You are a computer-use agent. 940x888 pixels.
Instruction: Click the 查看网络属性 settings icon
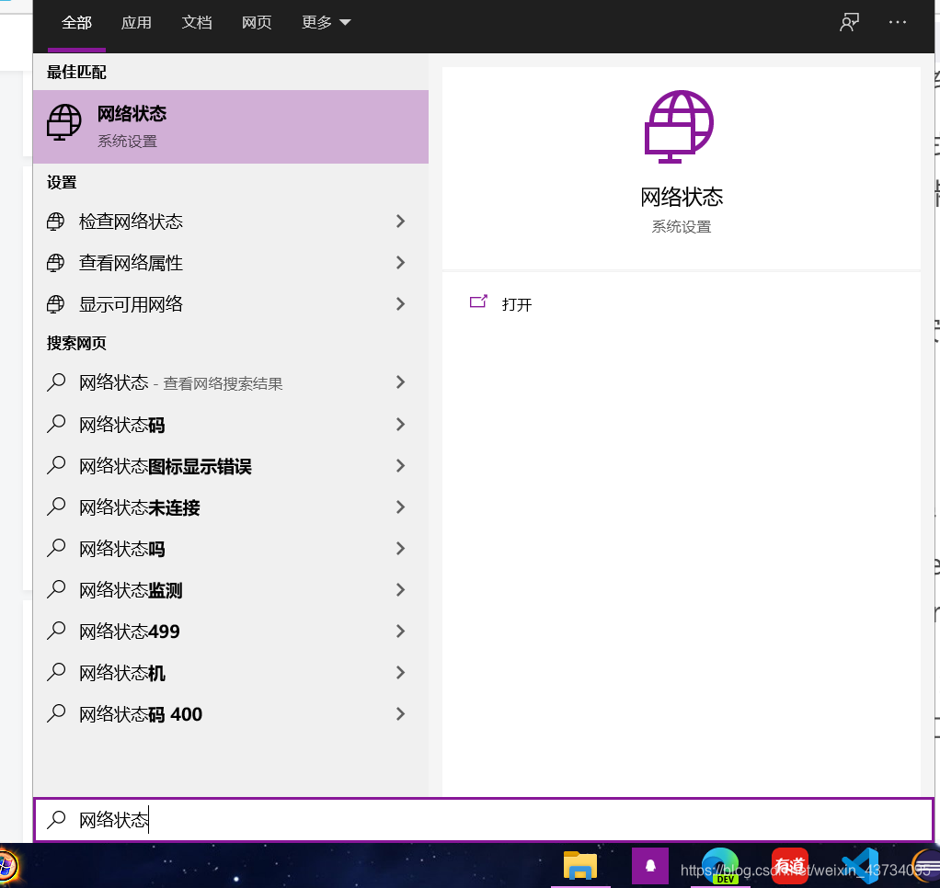click(x=56, y=263)
